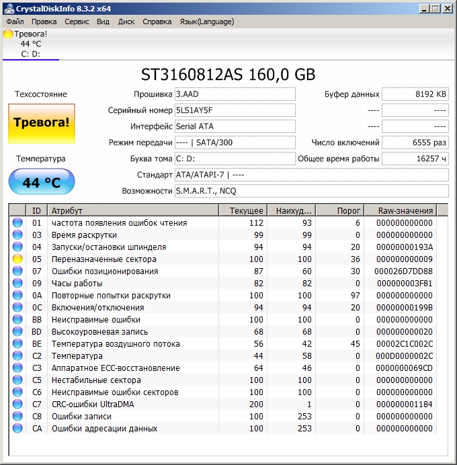Click status orb for row C3 Аппаратное ECC-восстановление
457x465 pixels.
coord(17,368)
